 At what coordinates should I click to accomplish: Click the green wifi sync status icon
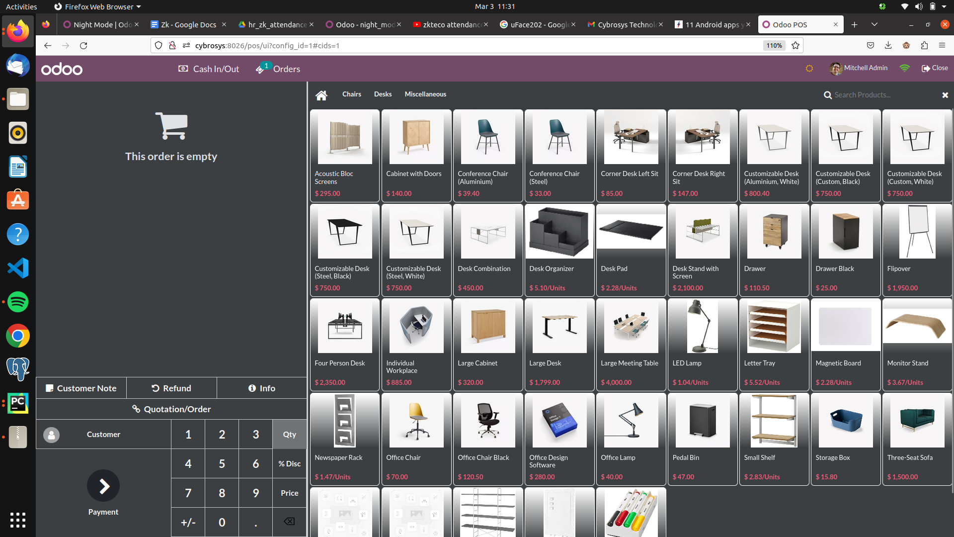tap(904, 68)
